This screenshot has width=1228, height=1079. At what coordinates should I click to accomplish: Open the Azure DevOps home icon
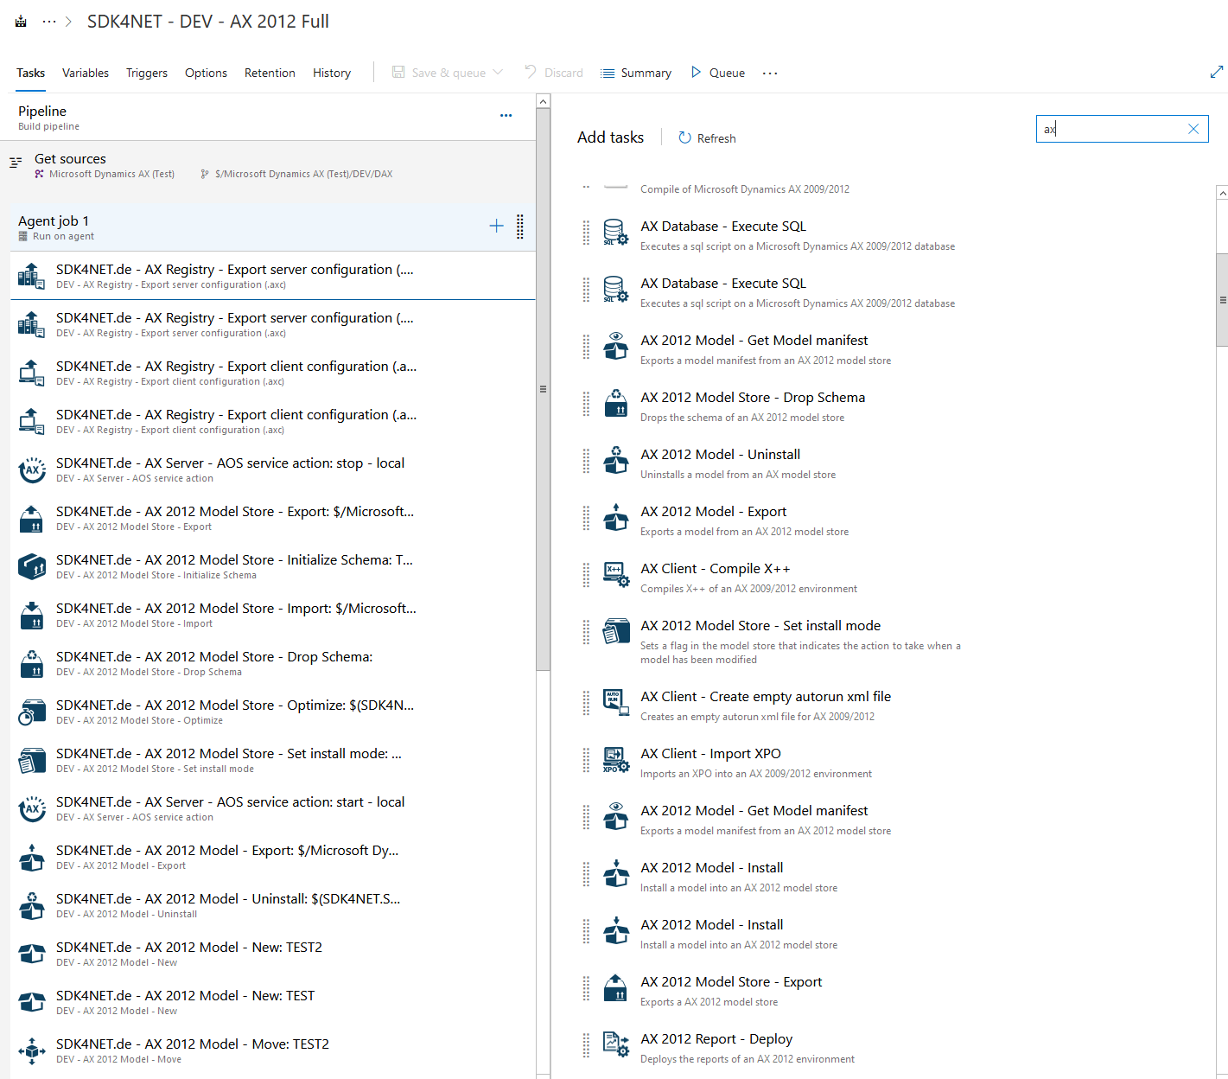point(21,22)
